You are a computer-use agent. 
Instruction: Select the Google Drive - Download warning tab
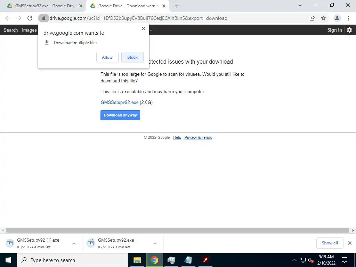128,6
